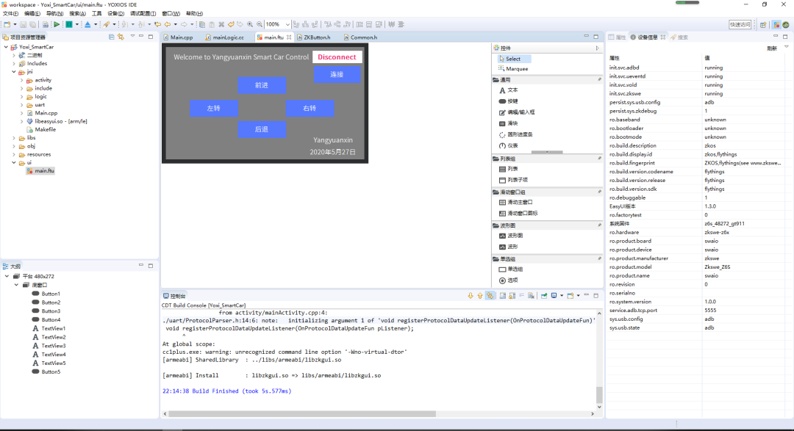Switch to the ZKButton.h editor tab
Image resolution: width=794 pixels, height=431 pixels.
[314, 37]
